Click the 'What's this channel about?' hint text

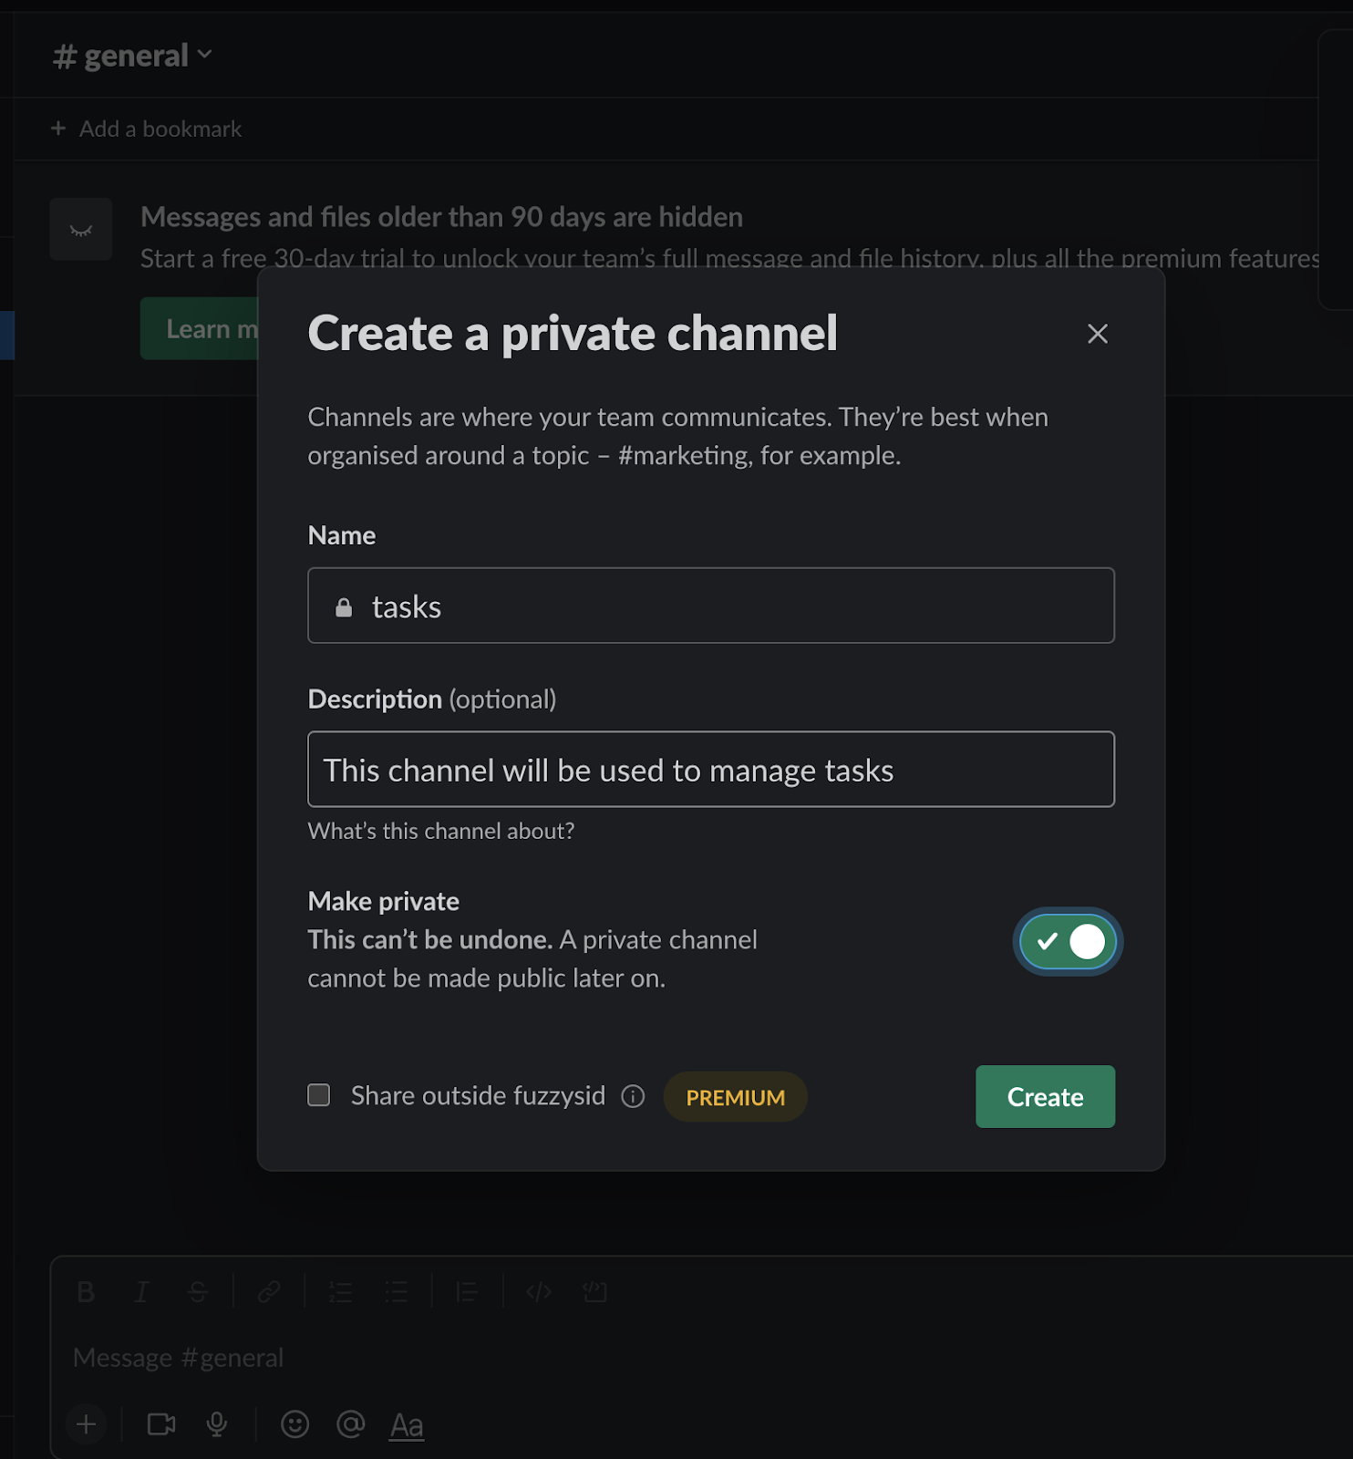(441, 831)
